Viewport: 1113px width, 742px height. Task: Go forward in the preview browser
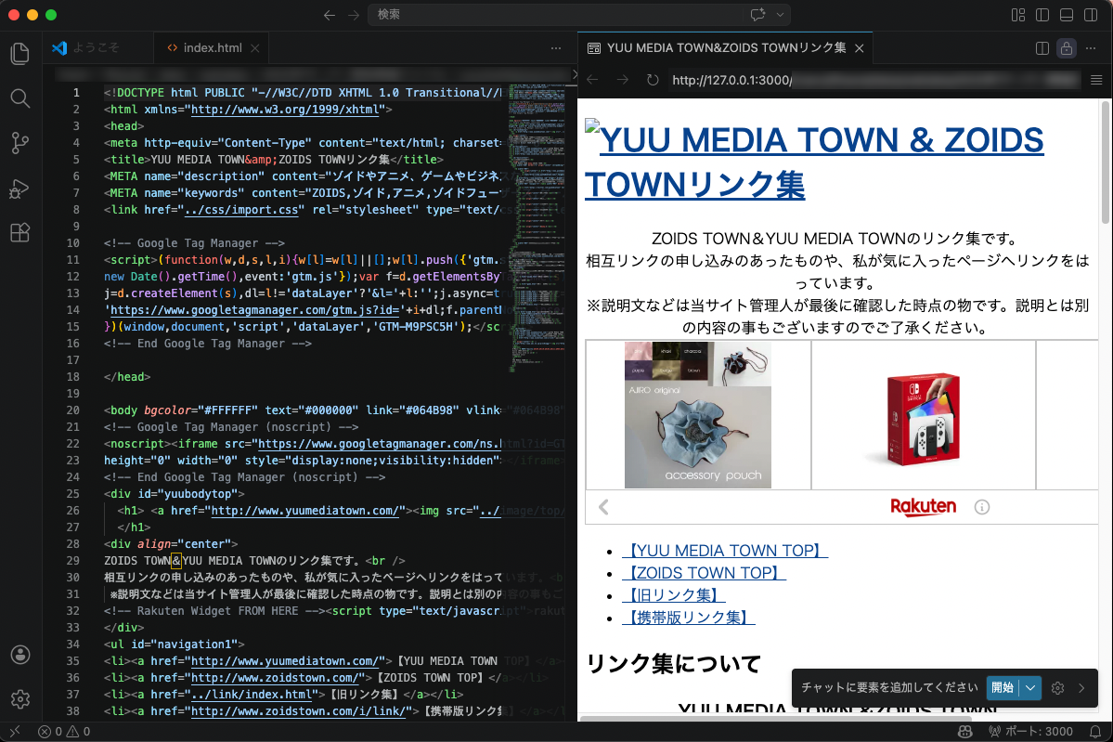623,80
